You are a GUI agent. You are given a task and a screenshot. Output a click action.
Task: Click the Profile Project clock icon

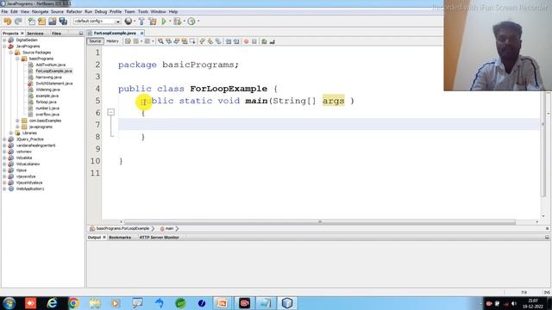(191, 22)
